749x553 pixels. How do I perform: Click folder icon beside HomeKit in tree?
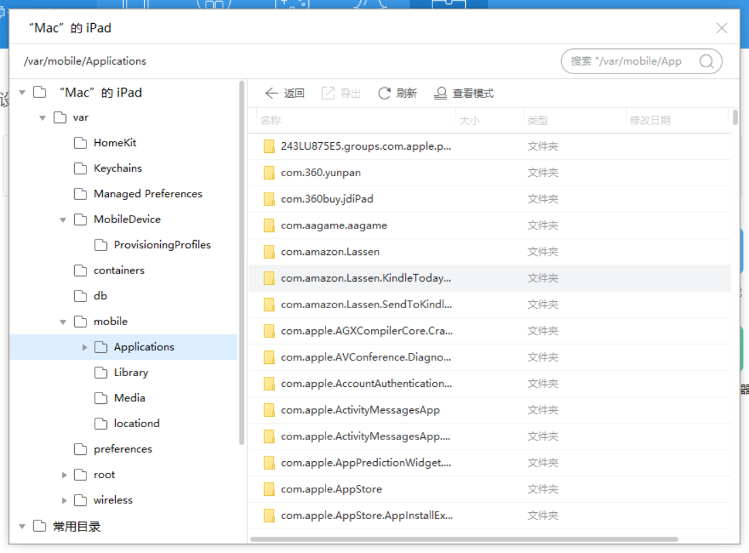(x=81, y=143)
